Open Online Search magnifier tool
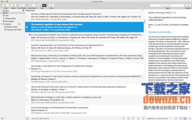192x120 pixels. [x=22, y=5]
